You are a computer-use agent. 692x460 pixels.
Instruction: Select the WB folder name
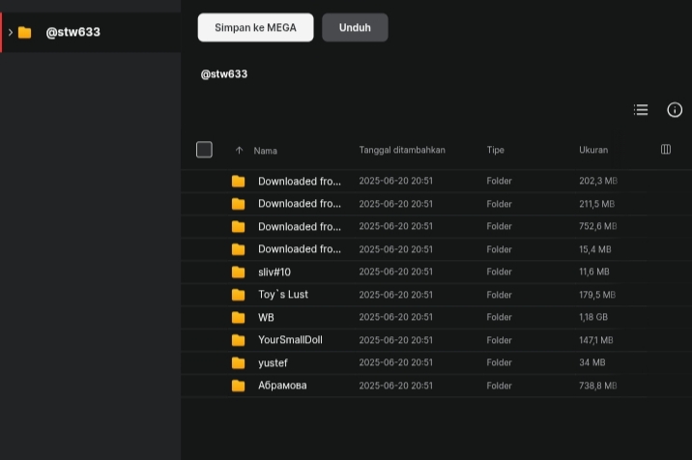click(266, 317)
